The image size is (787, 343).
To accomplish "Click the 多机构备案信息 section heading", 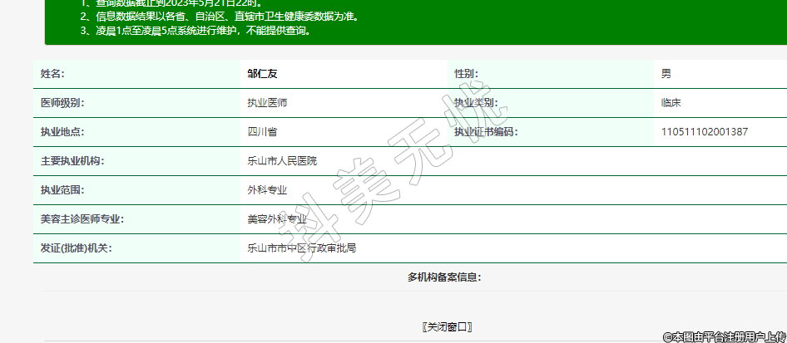I will [x=444, y=277].
